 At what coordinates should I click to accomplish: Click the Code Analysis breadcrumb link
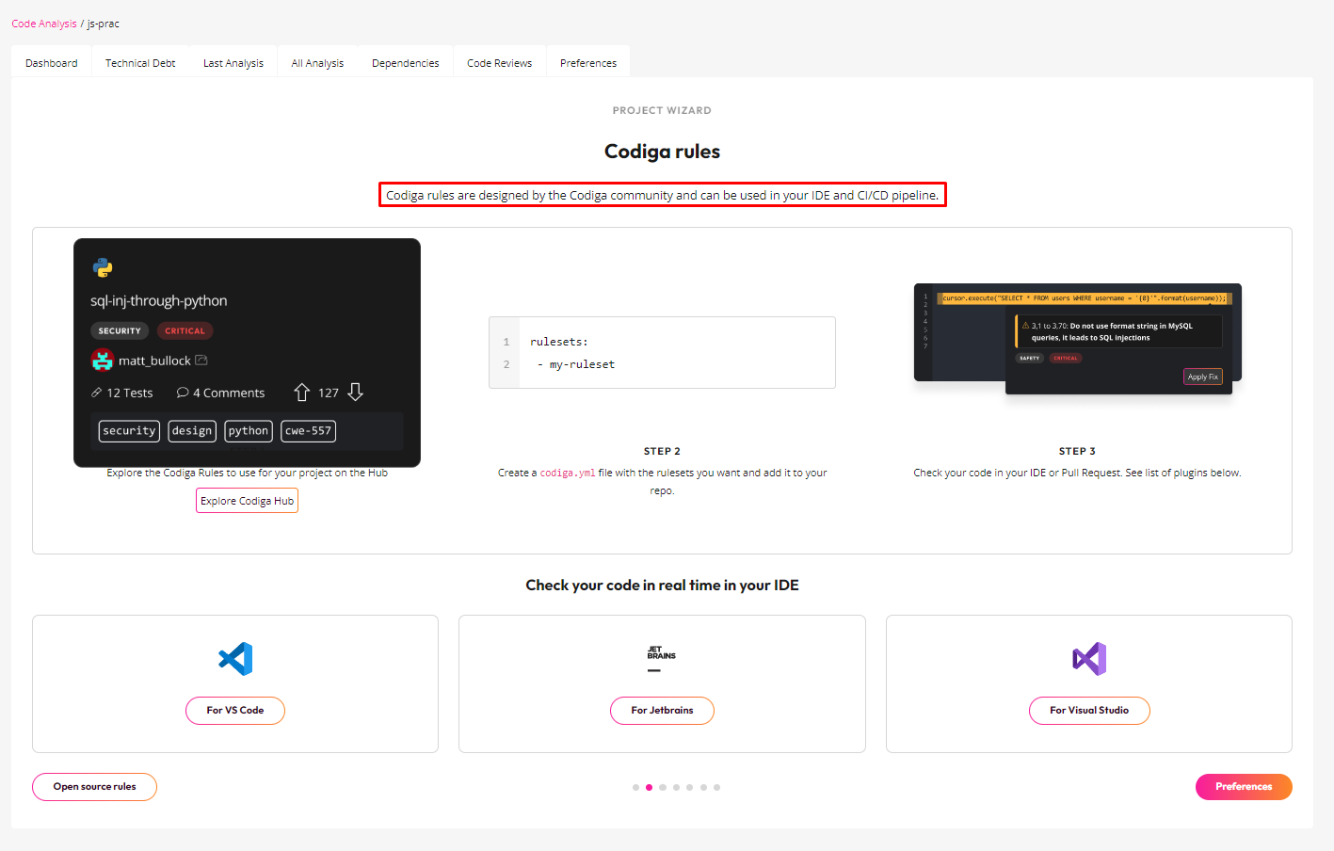click(x=44, y=24)
